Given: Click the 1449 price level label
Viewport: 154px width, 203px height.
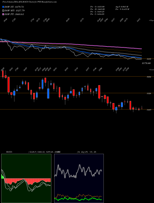Looking at the screenshot, I should pos(149,110).
